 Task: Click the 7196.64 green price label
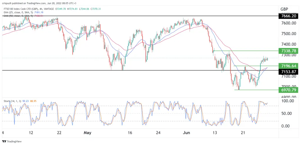pos(288,66)
